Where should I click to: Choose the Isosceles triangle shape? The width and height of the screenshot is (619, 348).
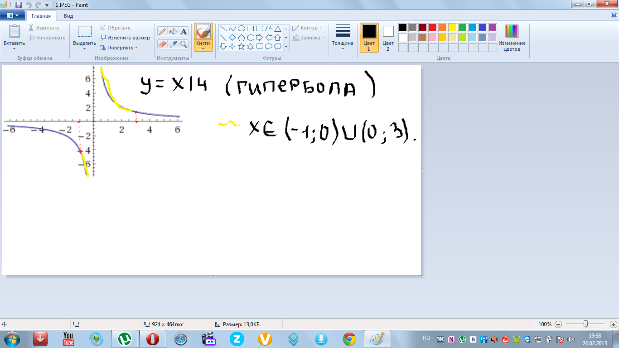point(278,29)
